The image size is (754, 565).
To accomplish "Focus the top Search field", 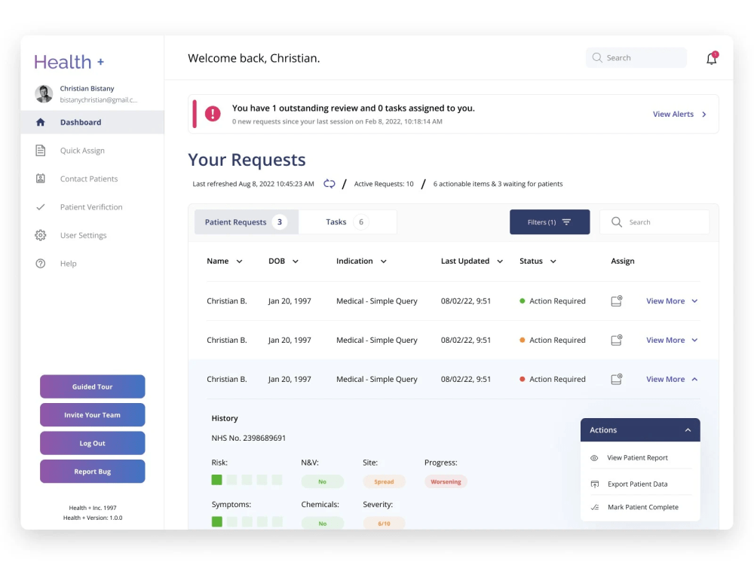I will 636,58.
